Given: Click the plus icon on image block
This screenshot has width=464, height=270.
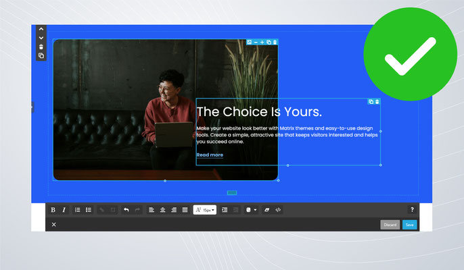Looking at the screenshot, I should (x=262, y=43).
